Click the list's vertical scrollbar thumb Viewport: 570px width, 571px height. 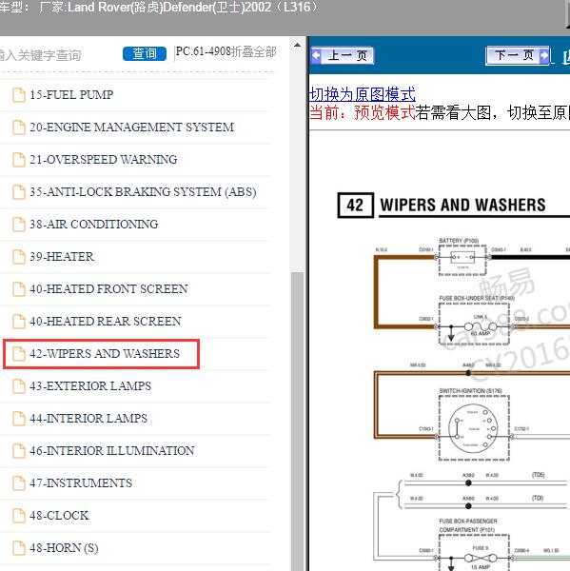point(297,422)
